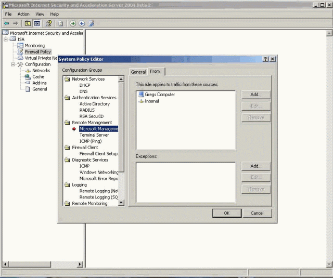Viewport: 333px width, 278px height.
Task: Toggle the Show/Hide Console Tree icon
Action: [37, 23]
